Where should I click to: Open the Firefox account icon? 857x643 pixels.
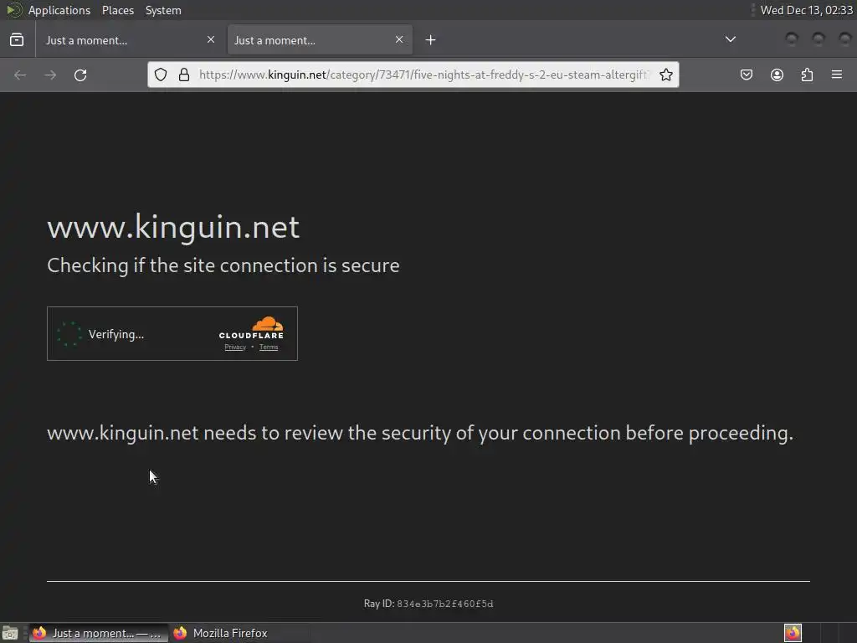coord(777,75)
